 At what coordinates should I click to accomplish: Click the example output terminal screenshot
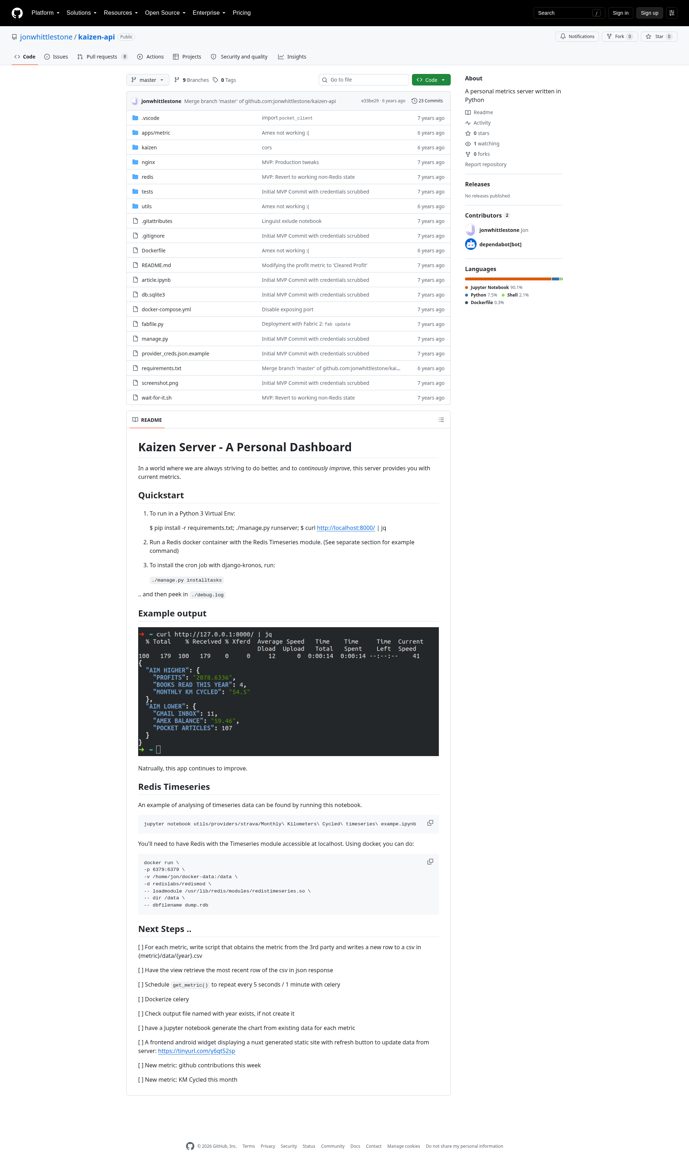tap(288, 692)
